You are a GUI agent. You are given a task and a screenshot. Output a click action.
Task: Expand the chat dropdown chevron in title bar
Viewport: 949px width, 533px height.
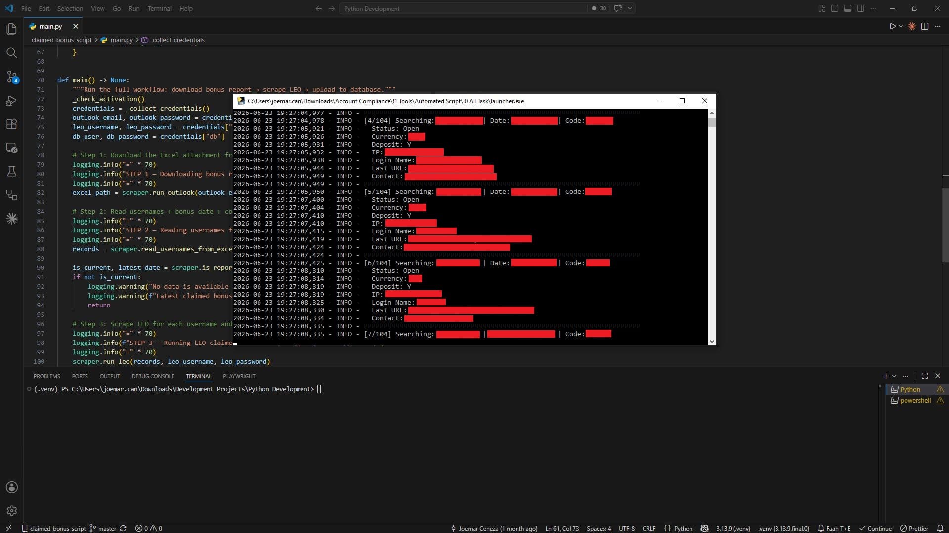630,8
